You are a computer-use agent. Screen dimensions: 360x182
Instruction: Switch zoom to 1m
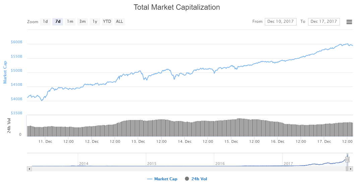tap(70, 22)
